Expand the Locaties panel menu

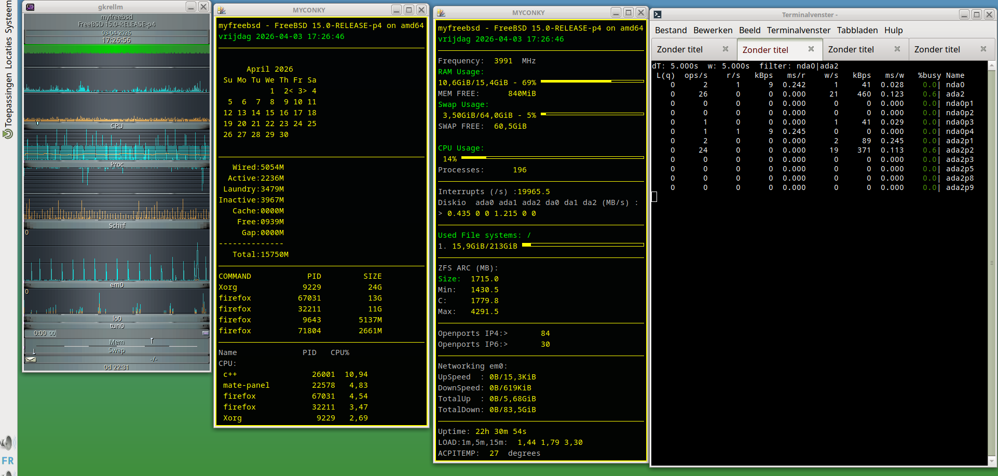pos(8,52)
